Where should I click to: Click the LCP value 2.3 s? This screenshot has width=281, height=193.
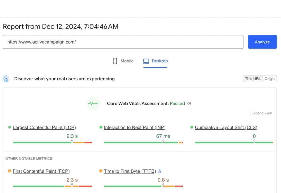[72, 136]
